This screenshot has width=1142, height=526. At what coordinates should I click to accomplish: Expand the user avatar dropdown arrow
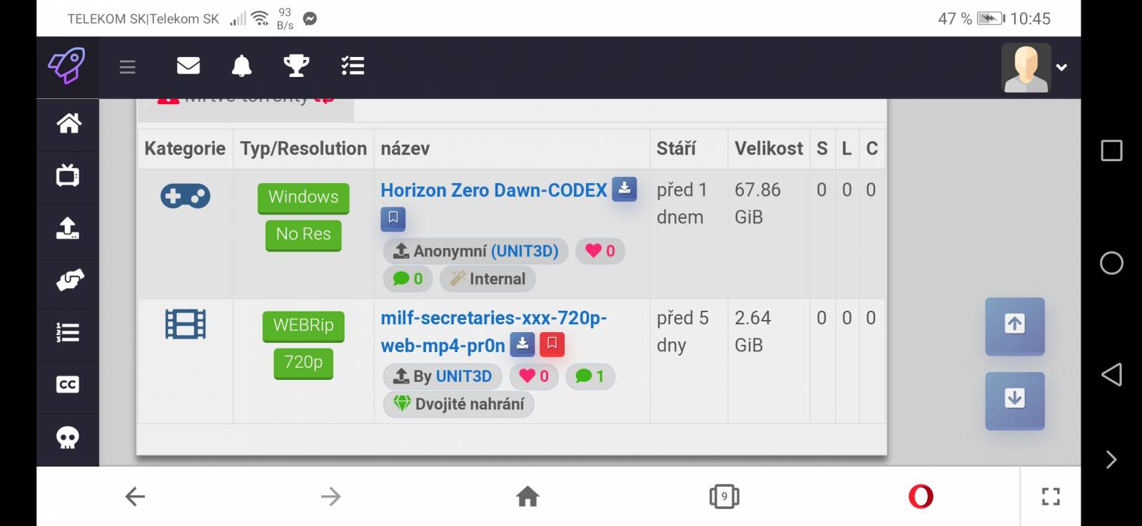pos(1061,67)
